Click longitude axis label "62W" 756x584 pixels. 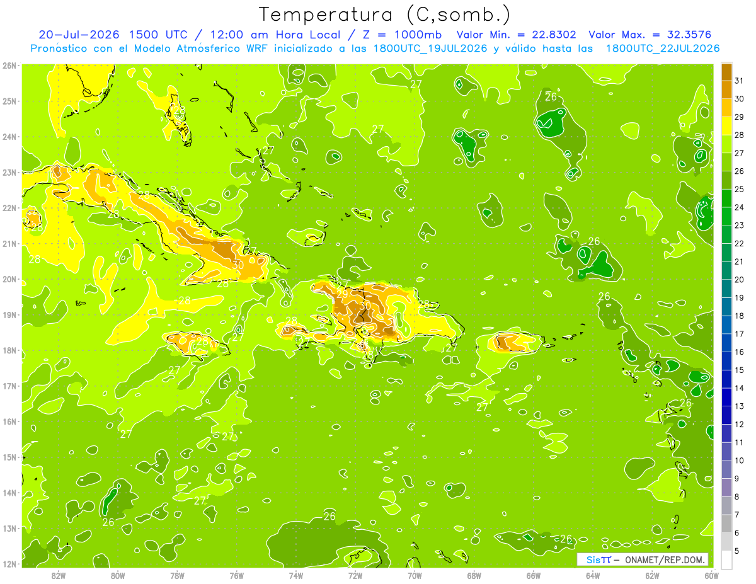coord(652,575)
